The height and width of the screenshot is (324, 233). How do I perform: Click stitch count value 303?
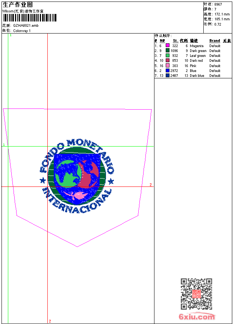pyautogui.click(x=175, y=66)
